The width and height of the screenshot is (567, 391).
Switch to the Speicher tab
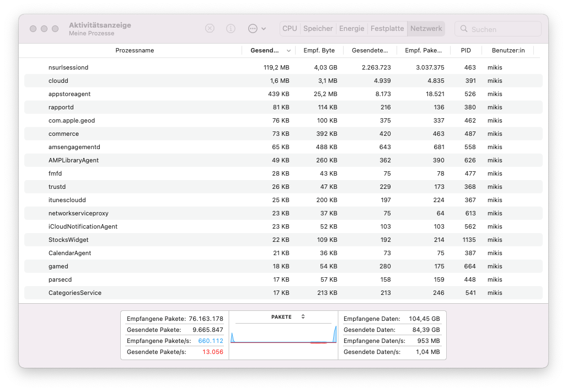318,29
